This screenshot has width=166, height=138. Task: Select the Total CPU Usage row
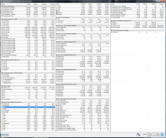click(x=28, y=53)
